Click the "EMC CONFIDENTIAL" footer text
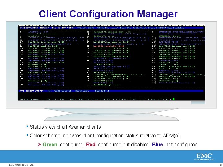Screen dimensions: 223x167 (21, 165)
